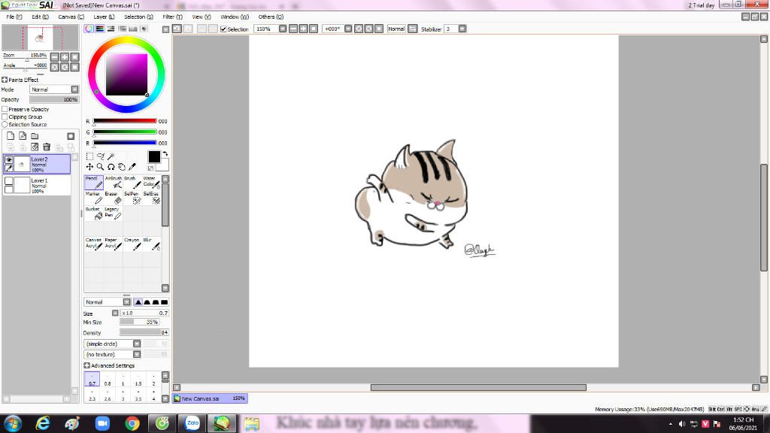The image size is (770, 433).
Task: Select the Legacy Pen tool
Action: click(x=113, y=213)
